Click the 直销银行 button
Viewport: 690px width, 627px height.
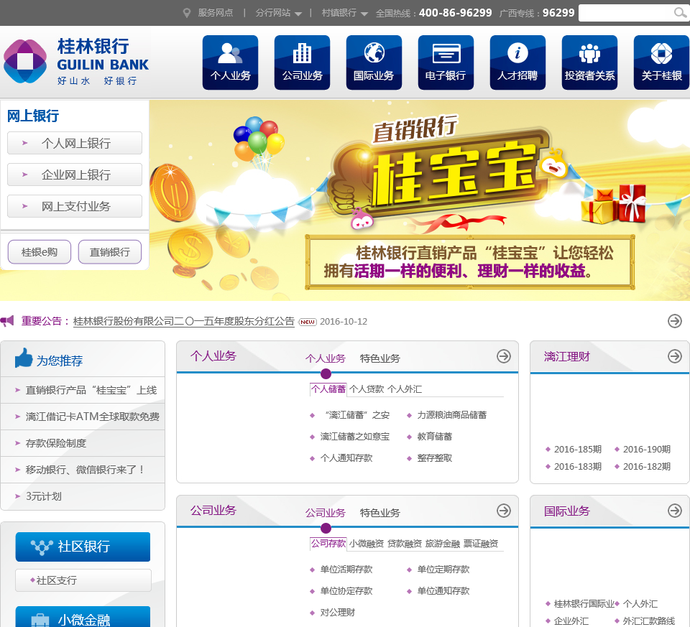click(109, 252)
